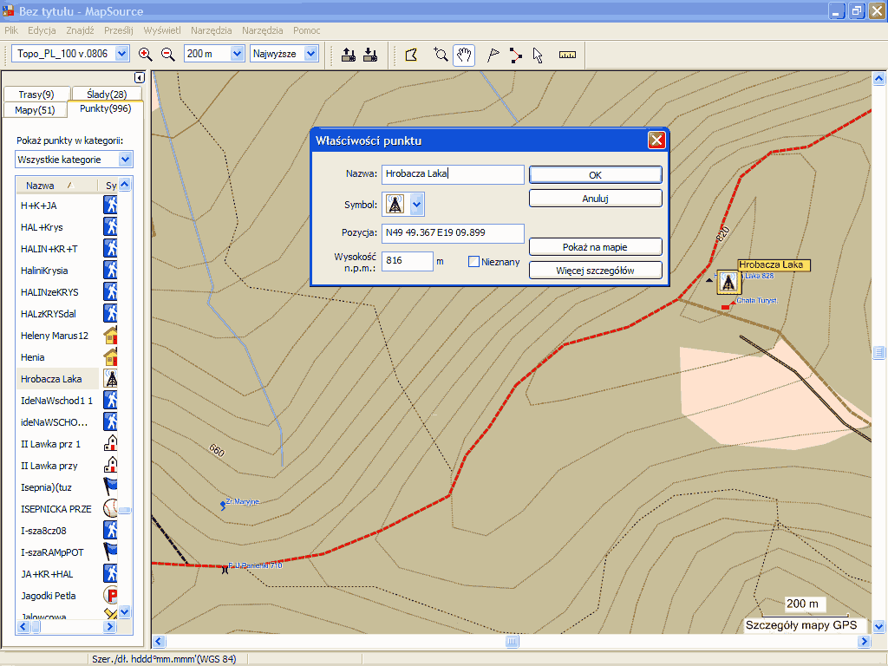Switch to the Mapy(51) tab
Image resolution: width=888 pixels, height=666 pixels.
click(x=35, y=110)
